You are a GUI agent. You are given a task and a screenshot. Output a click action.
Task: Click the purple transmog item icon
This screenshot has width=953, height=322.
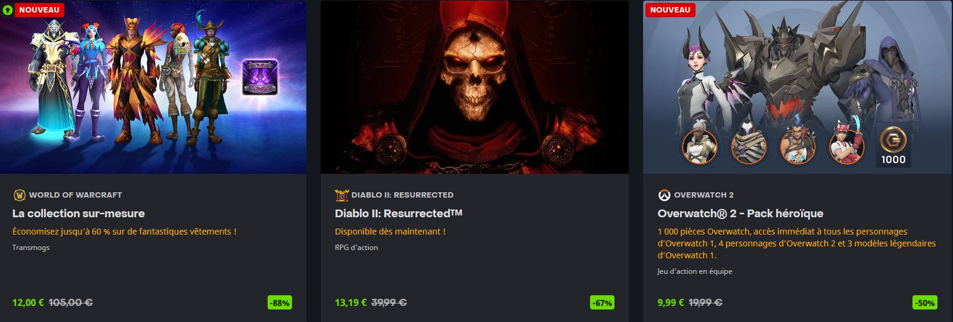tap(260, 77)
